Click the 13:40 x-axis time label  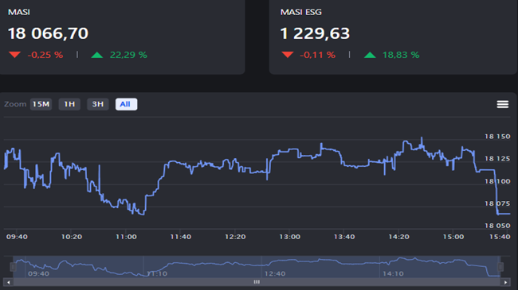coord(344,237)
